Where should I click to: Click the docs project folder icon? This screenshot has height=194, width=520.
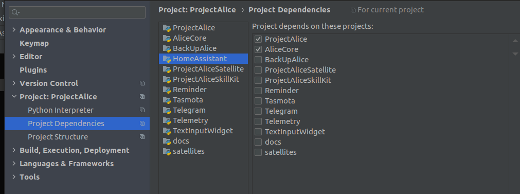167,142
